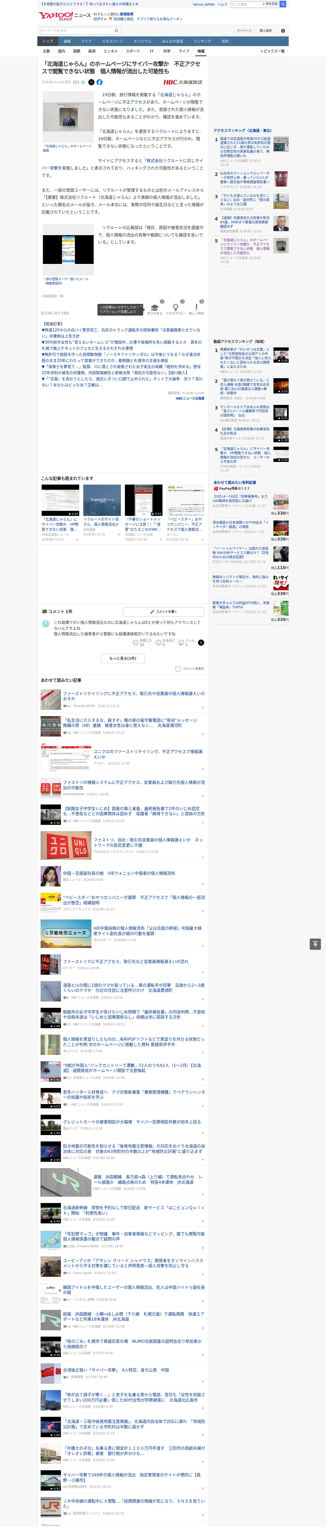Image resolution: width=326 pixels, height=1527 pixels.
Task: Open article クレジットカードの被害相談が大幅増
Action: pyautogui.click(x=132, y=1122)
